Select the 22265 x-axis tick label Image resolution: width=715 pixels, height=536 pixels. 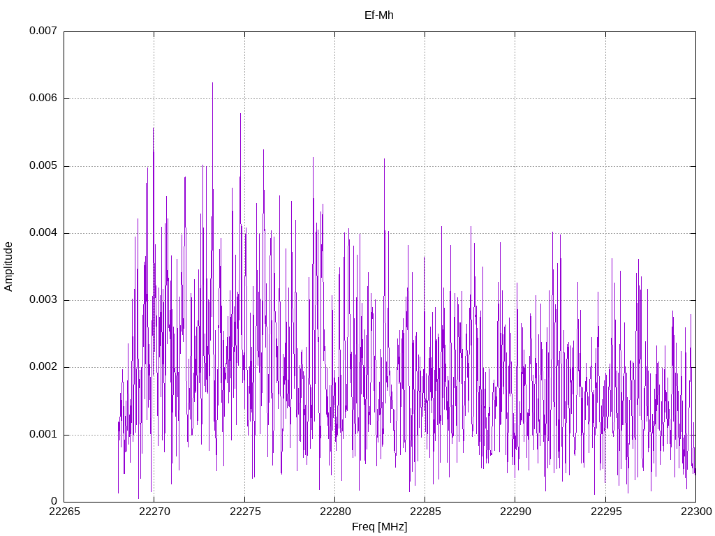tap(64, 512)
